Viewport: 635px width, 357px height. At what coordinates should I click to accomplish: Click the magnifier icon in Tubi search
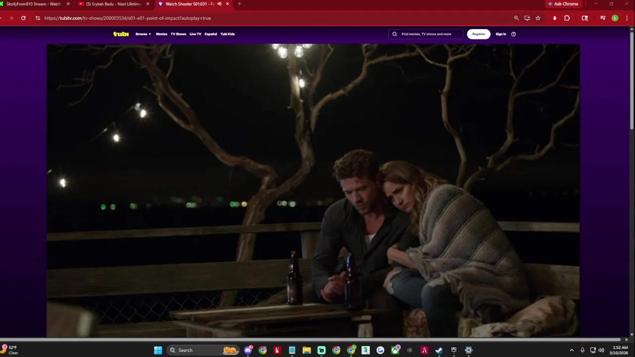click(x=395, y=34)
